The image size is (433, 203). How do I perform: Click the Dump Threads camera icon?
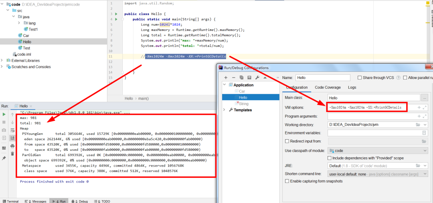[x=4, y=130]
